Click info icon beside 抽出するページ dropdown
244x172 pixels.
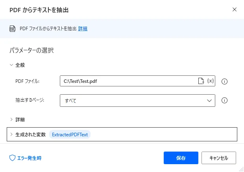pyautogui.click(x=225, y=101)
